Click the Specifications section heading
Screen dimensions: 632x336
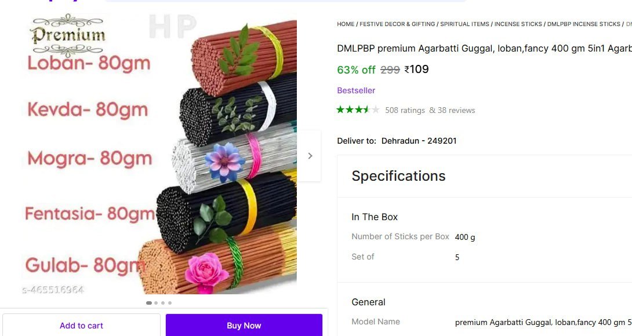[398, 176]
